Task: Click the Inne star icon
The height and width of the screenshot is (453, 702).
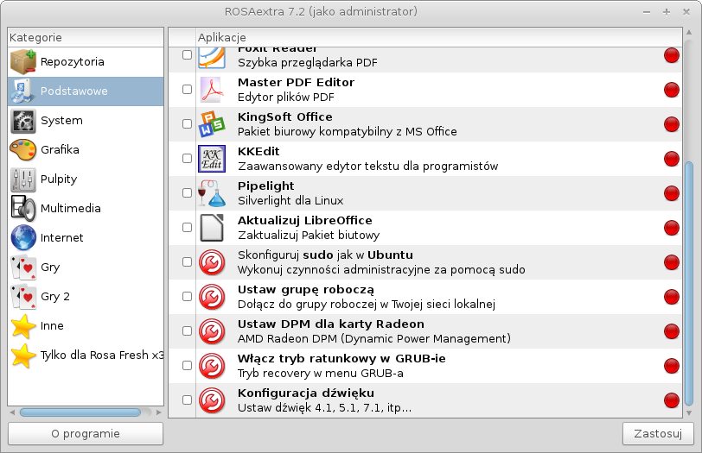Action: point(22,325)
